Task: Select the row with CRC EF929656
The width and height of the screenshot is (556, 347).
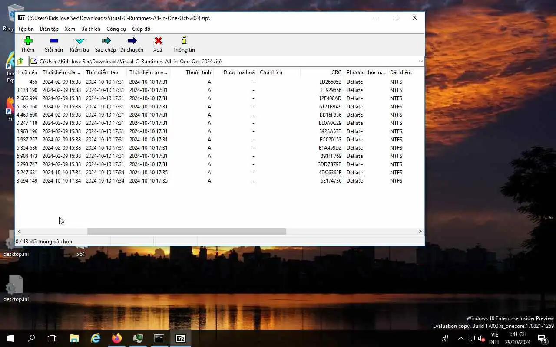Action: [219, 90]
